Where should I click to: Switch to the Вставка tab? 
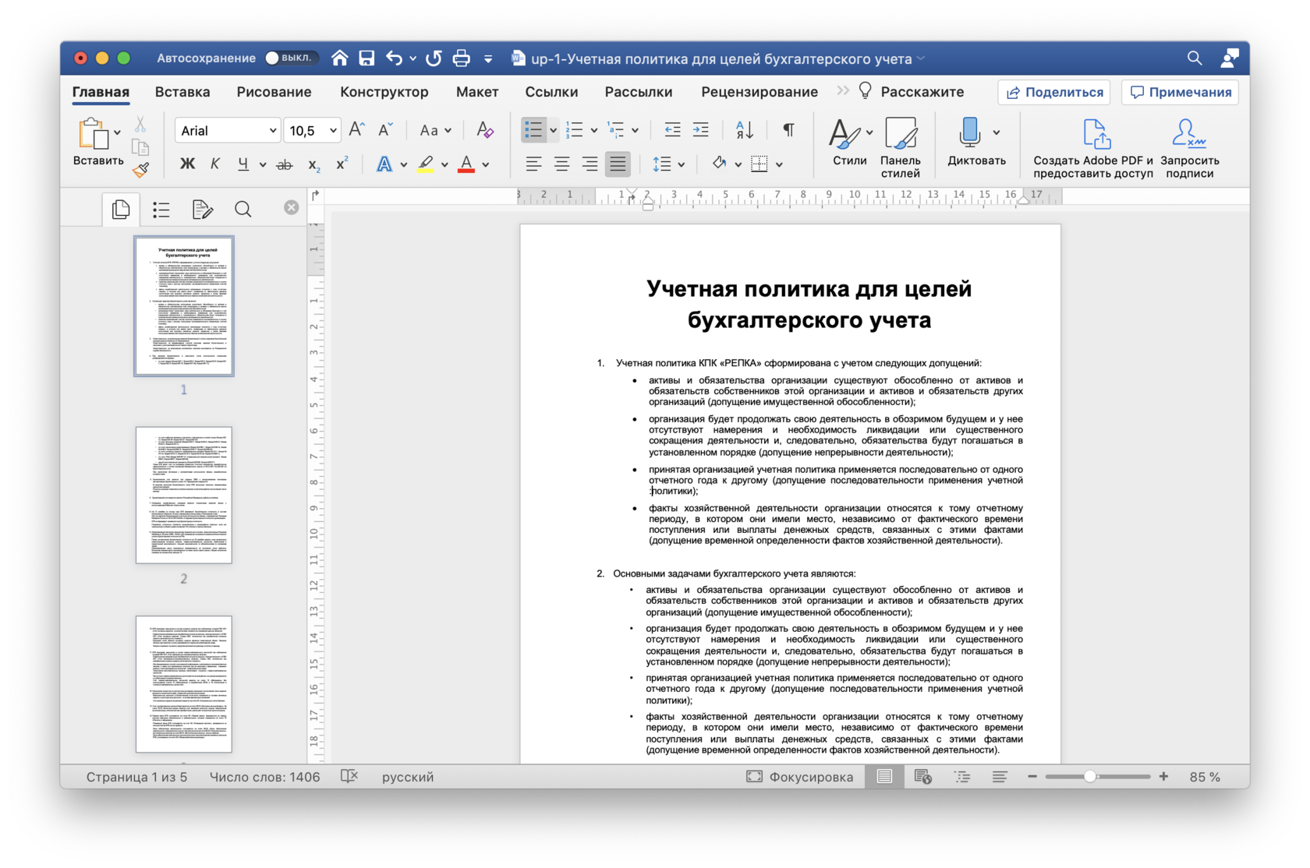182,92
